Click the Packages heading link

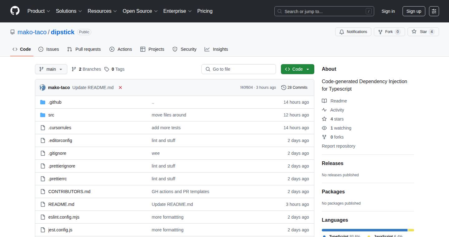333,192
